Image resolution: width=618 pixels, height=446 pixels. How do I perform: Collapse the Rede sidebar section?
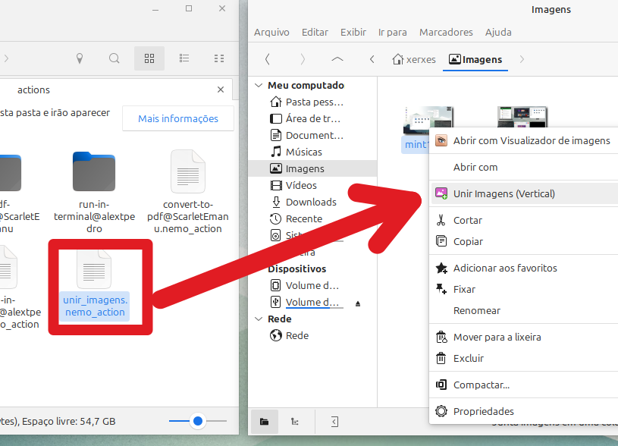pyautogui.click(x=259, y=319)
